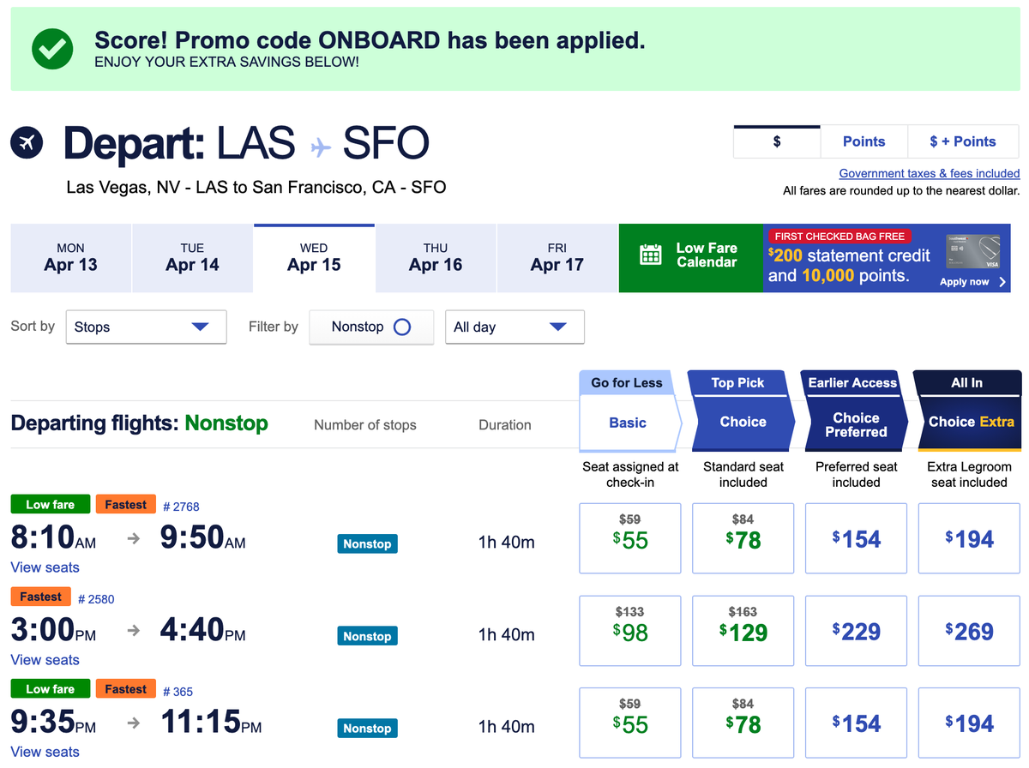Select the $55 Basic fare for flight 2768
The width and height of the screenshot is (1029, 768).
(x=630, y=538)
